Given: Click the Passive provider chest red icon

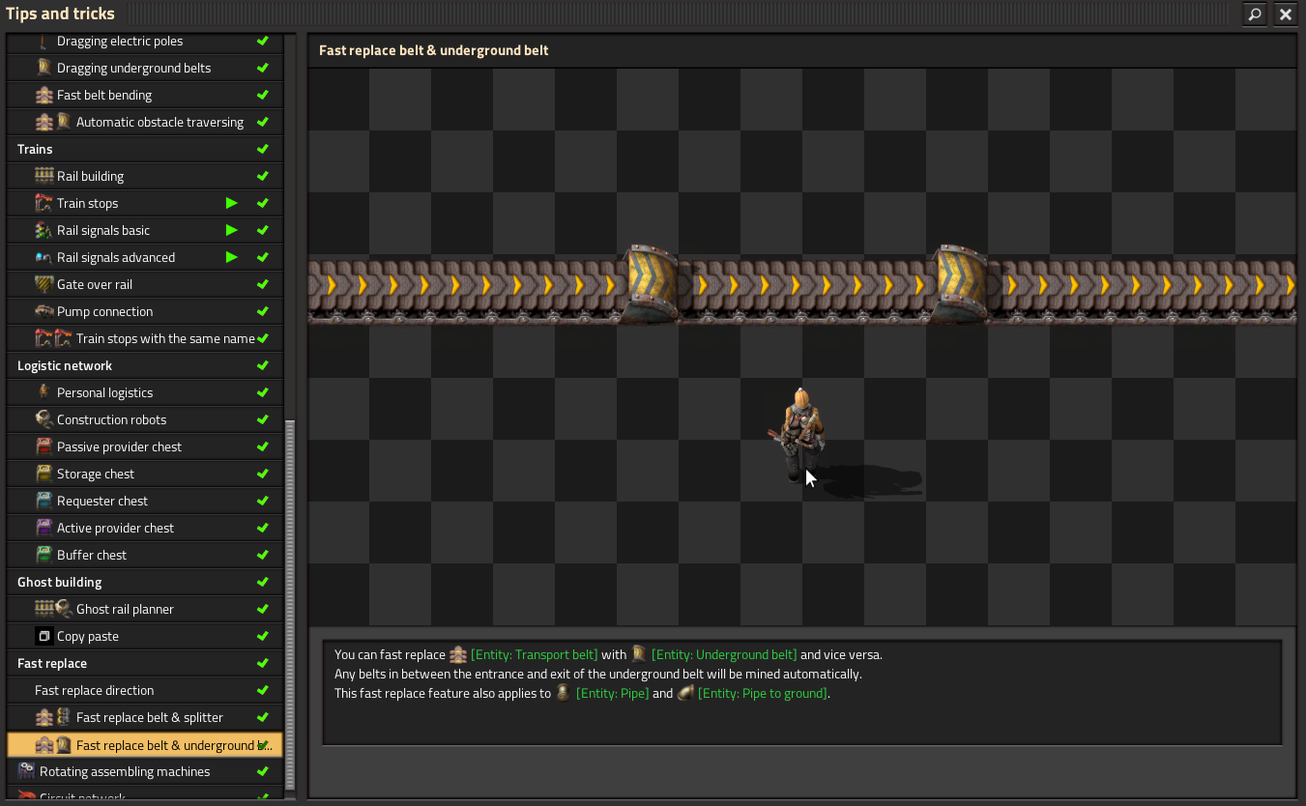Looking at the screenshot, I should click(44, 446).
